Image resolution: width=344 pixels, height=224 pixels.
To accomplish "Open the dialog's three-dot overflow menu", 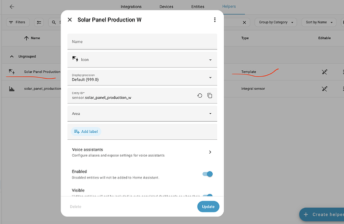I will (x=215, y=20).
